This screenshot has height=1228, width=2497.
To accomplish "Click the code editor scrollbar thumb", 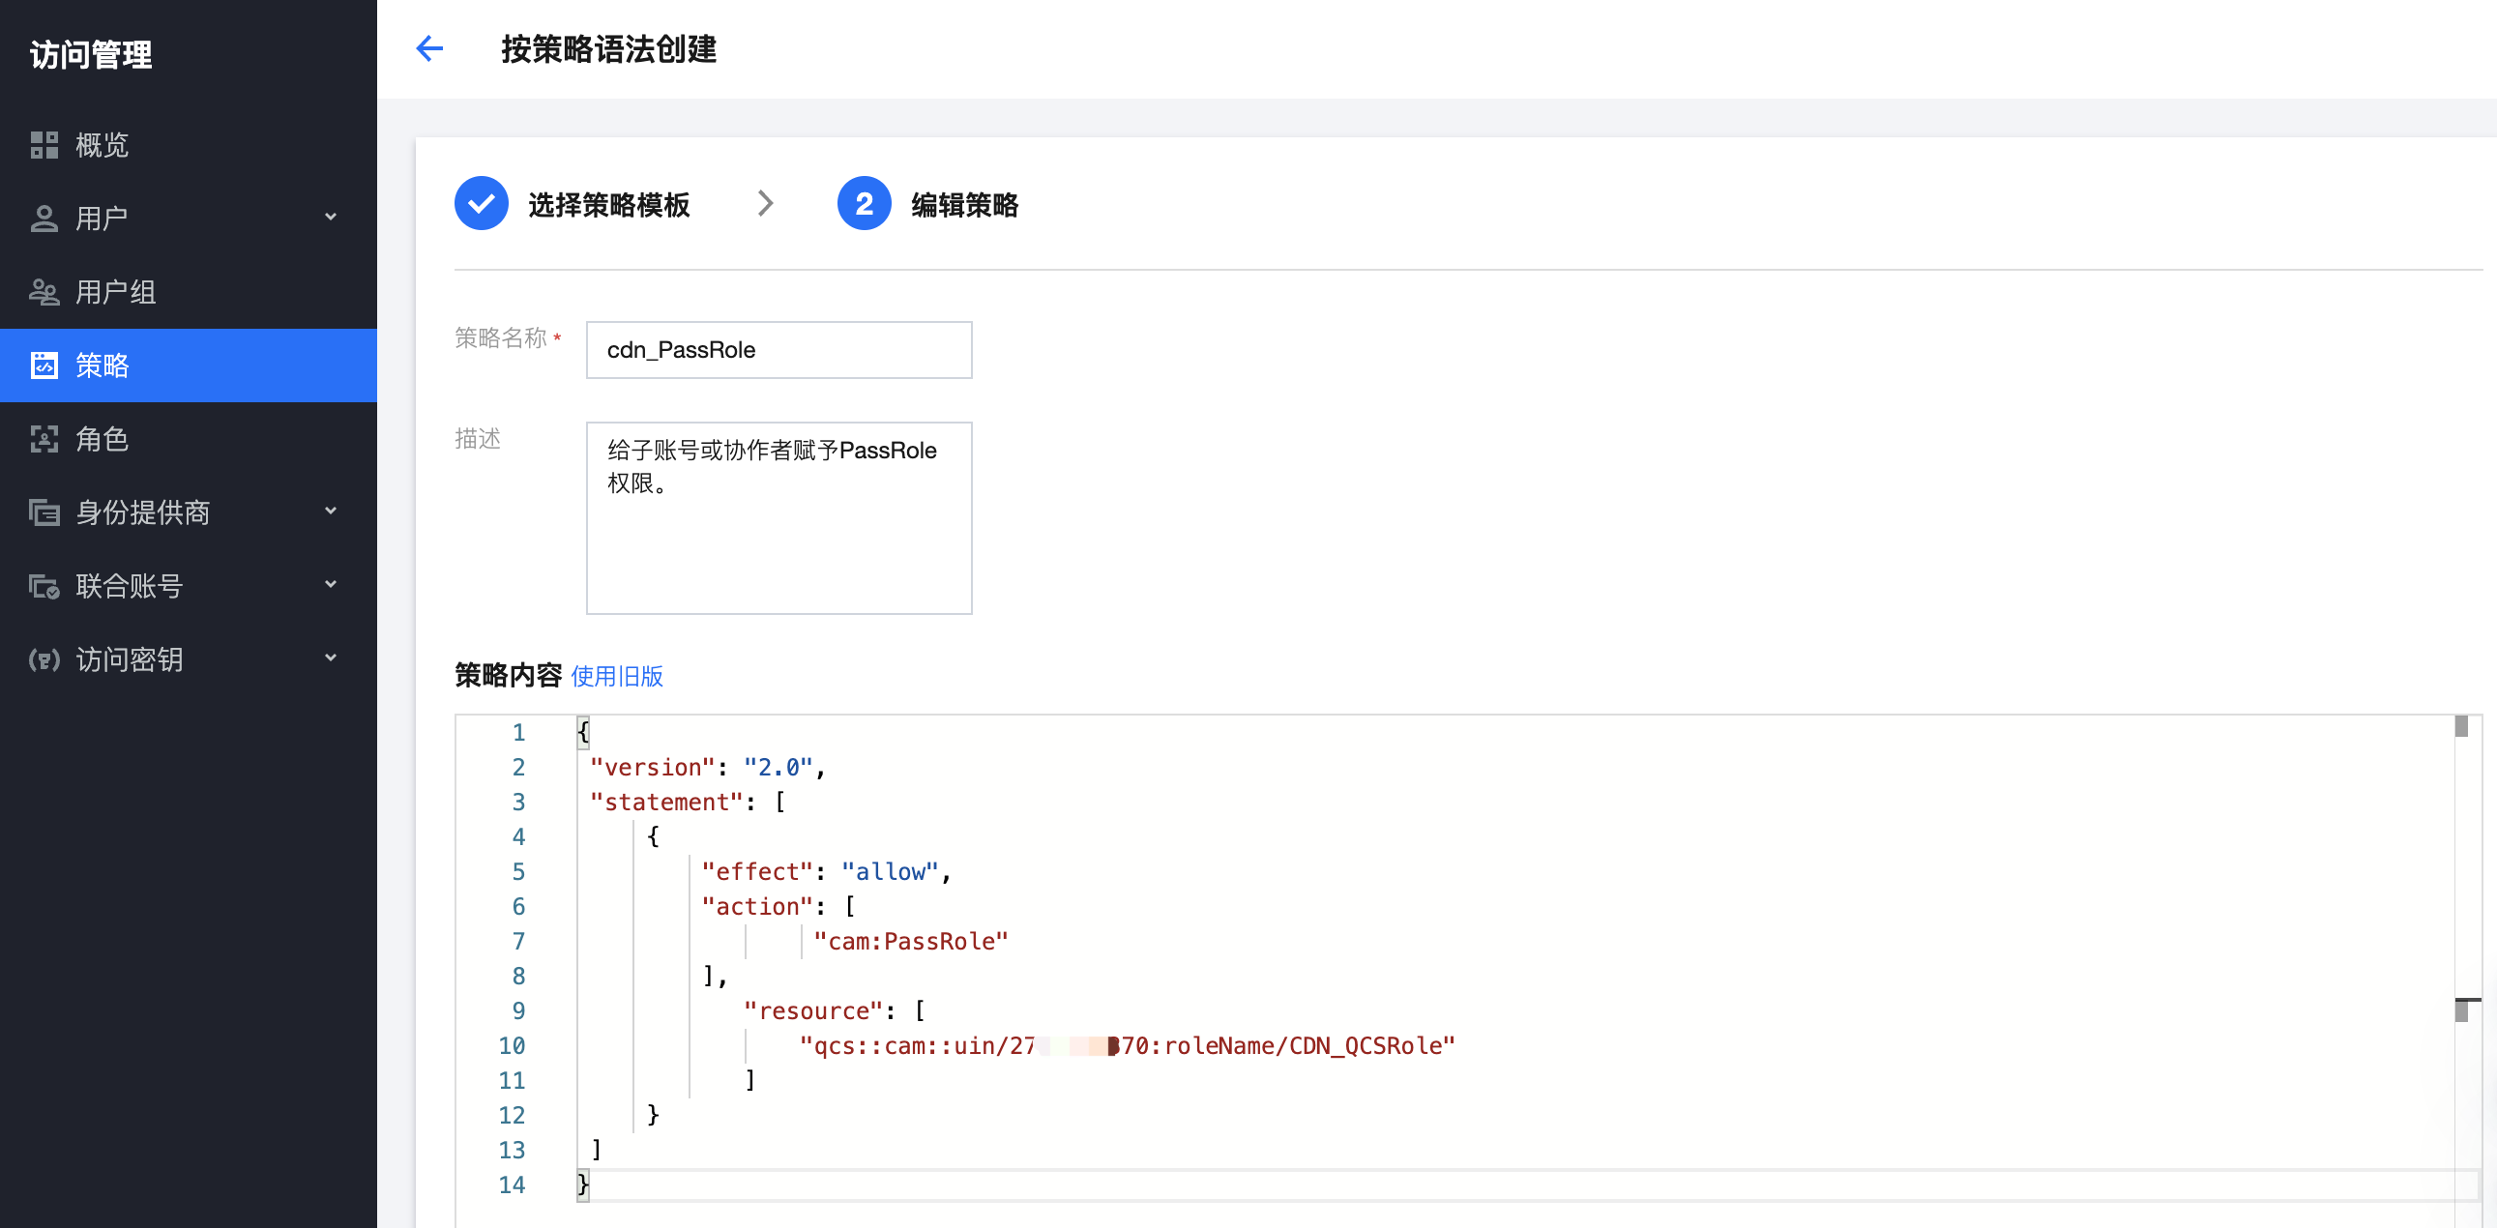I will point(2460,727).
